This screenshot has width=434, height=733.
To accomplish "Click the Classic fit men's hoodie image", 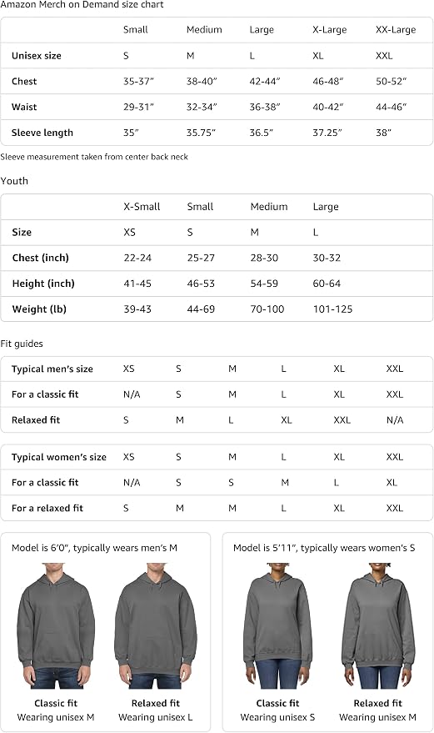I will pyautogui.click(x=56, y=626).
